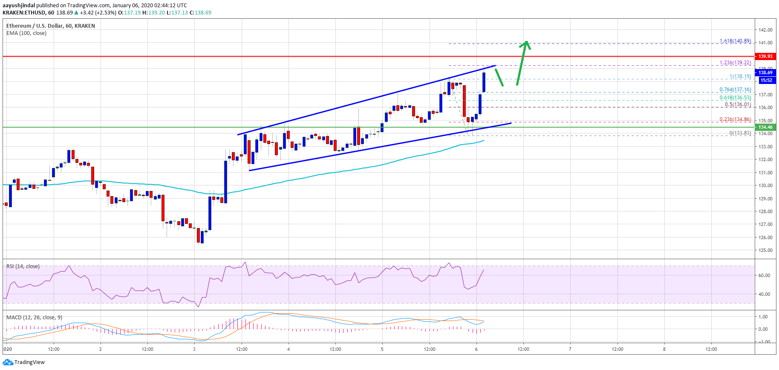Click the date label 7 on time axis

pos(570,349)
